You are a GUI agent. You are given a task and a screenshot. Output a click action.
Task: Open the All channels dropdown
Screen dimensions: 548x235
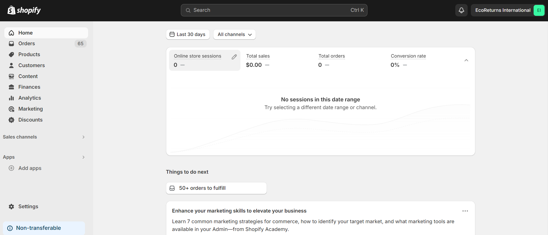coord(234,35)
